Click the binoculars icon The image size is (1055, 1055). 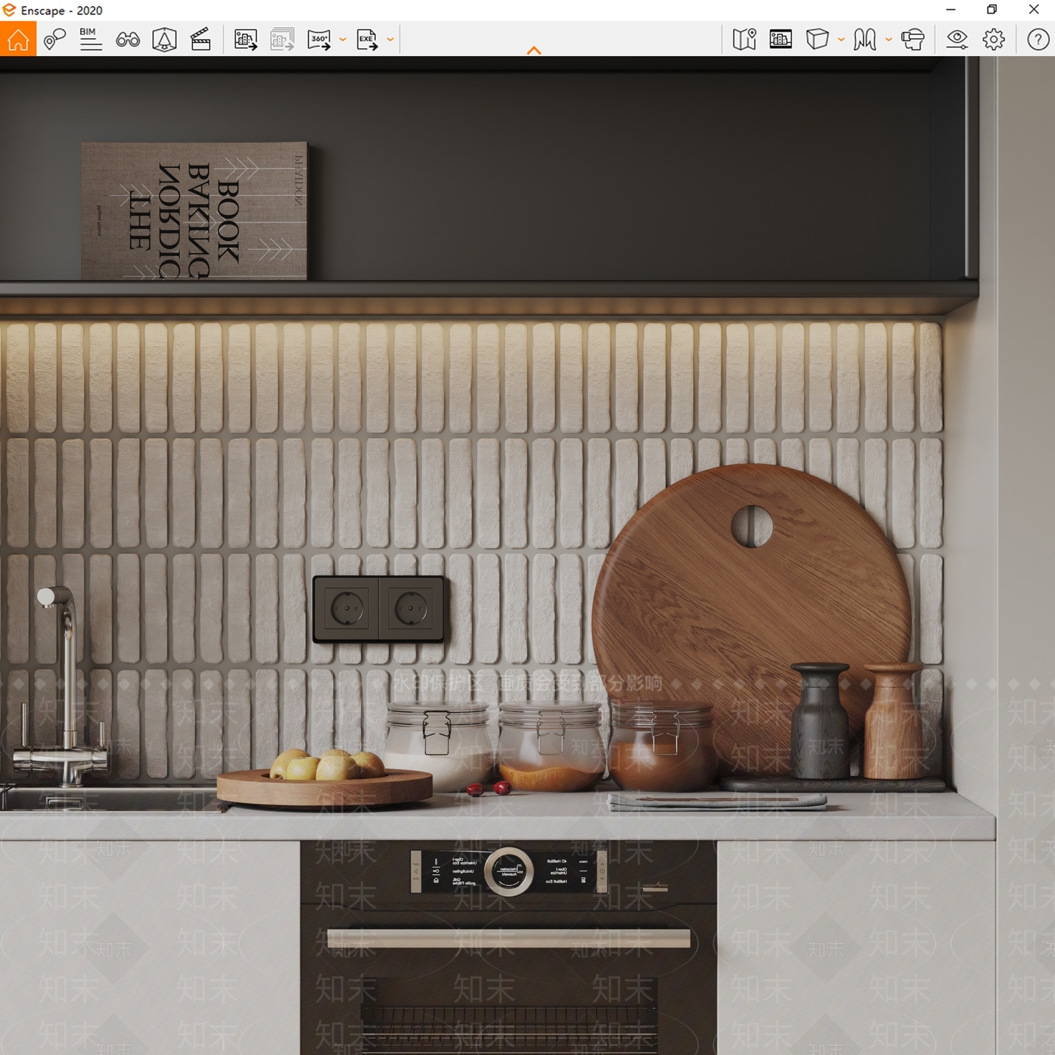[127, 40]
